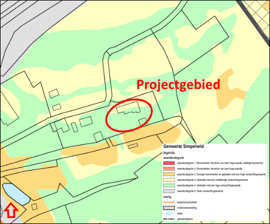Click the 'water' legend label

(180, 214)
